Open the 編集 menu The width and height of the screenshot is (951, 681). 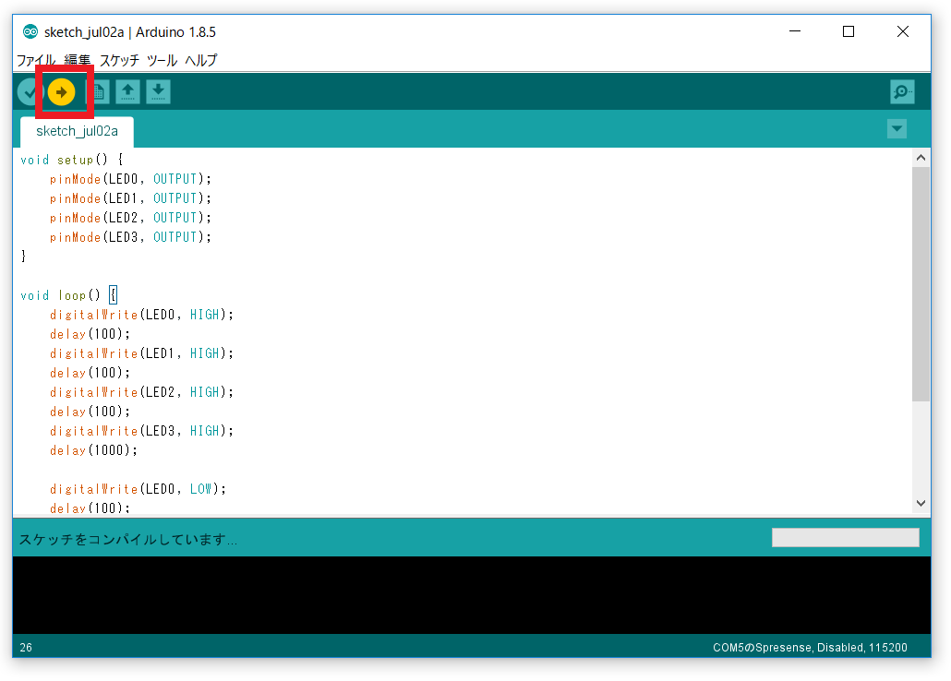(x=75, y=60)
